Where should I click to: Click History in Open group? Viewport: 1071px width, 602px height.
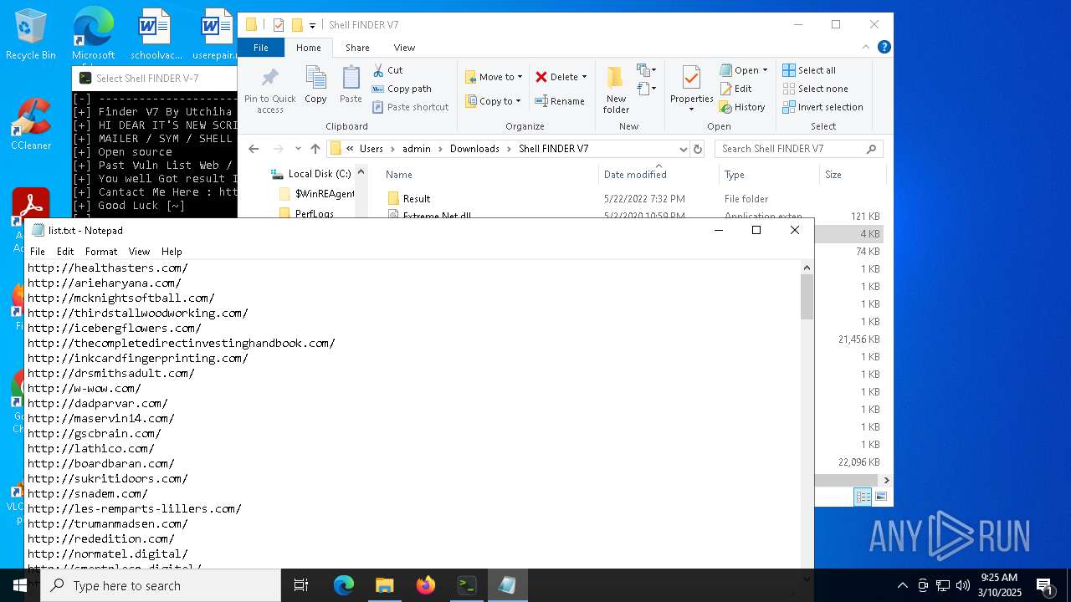click(742, 107)
